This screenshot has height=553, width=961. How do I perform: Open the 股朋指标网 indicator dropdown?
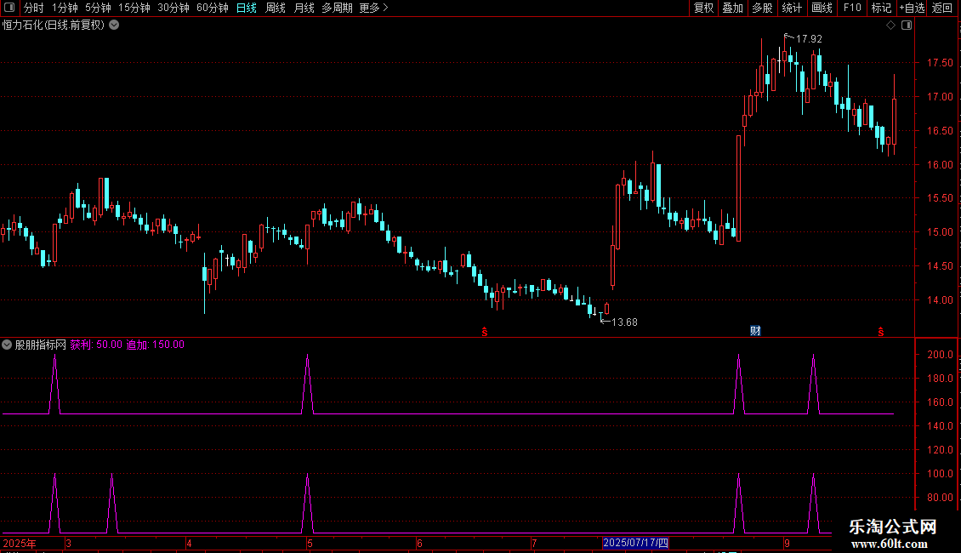click(7, 345)
